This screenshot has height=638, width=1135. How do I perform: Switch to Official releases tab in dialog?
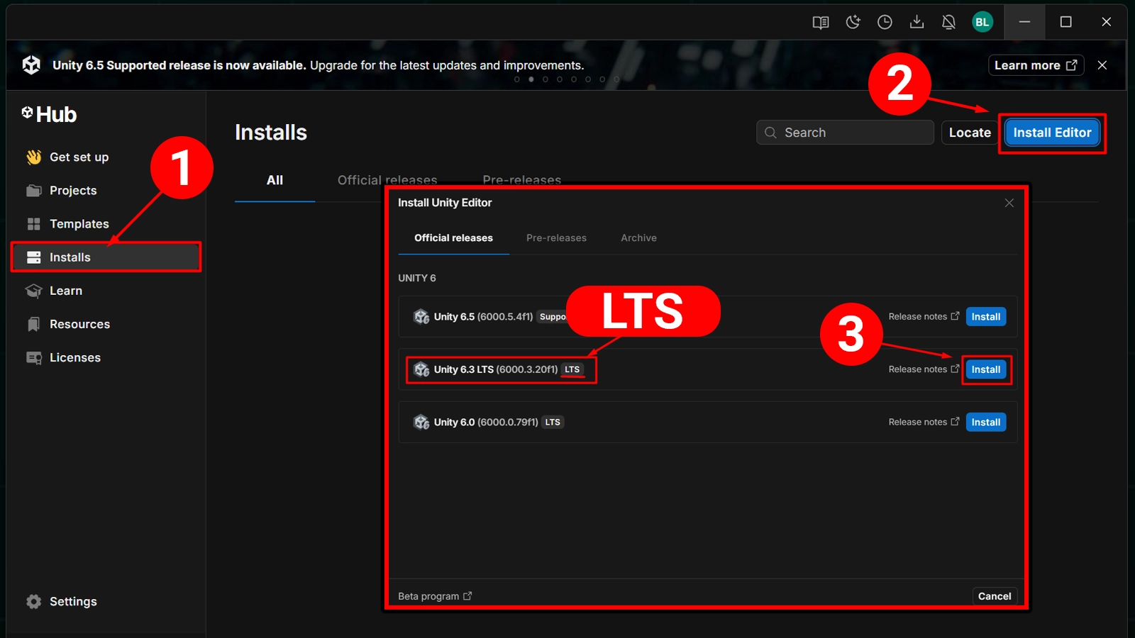tap(453, 238)
